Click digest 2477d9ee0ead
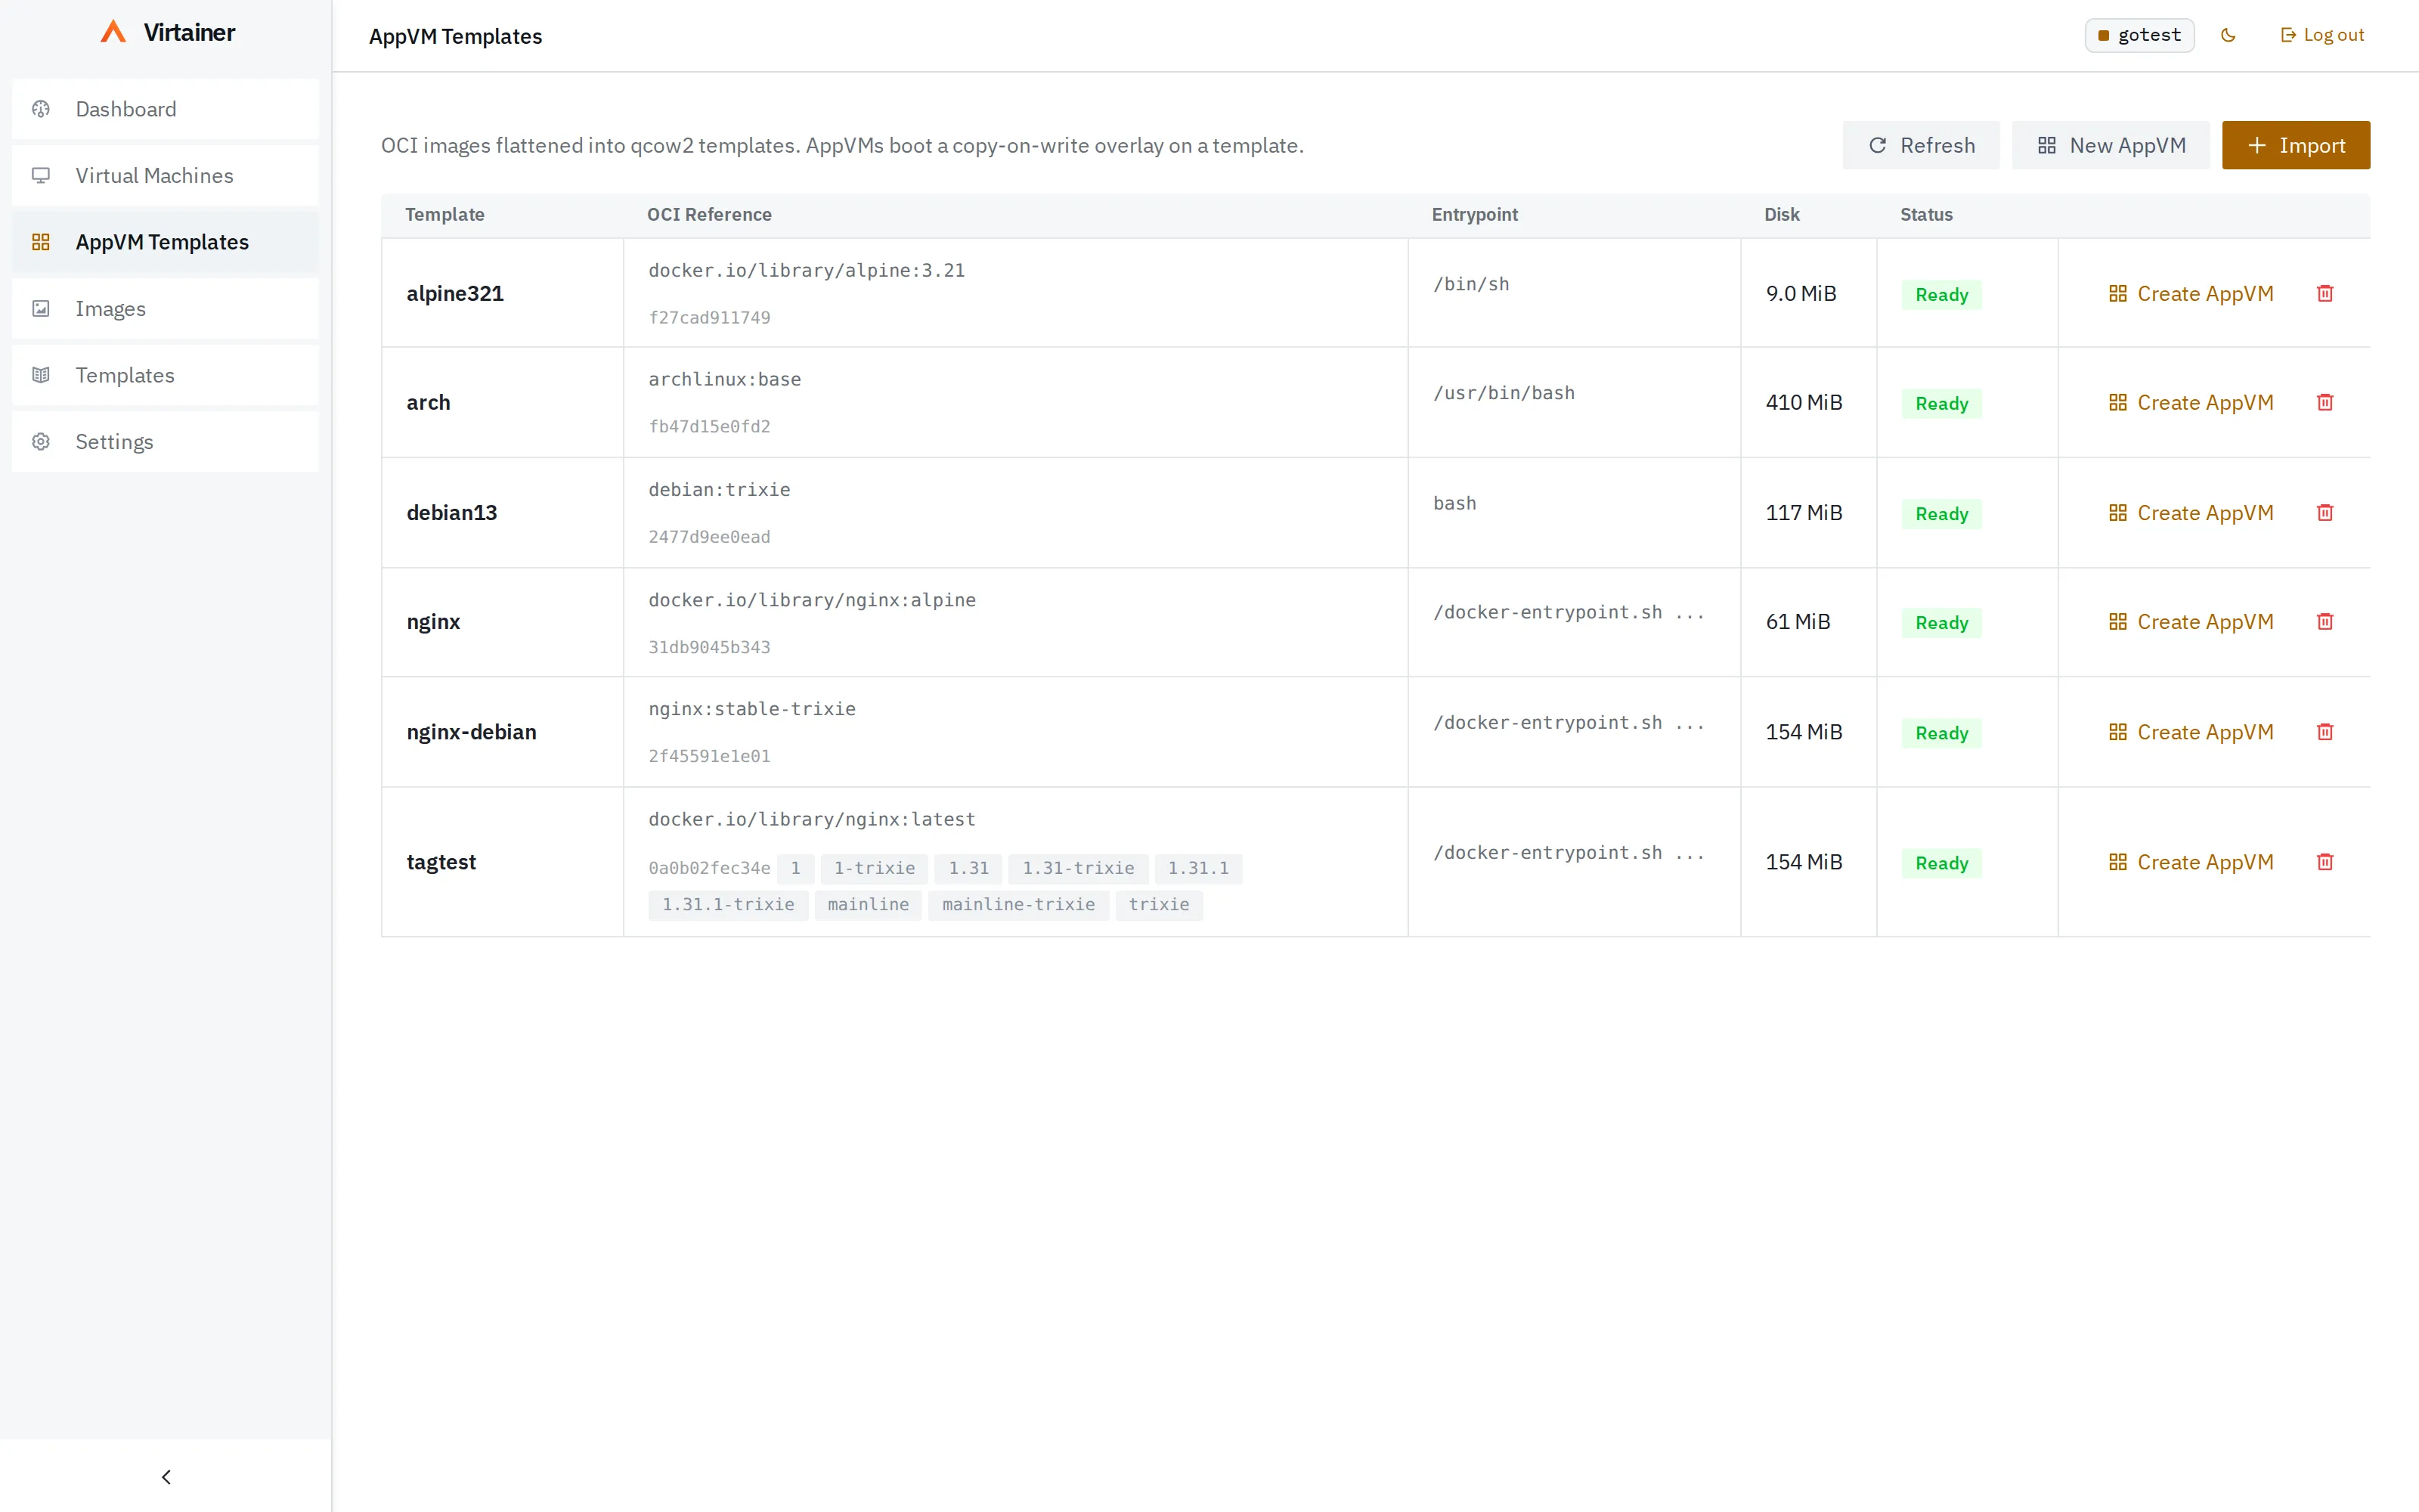 click(710, 537)
